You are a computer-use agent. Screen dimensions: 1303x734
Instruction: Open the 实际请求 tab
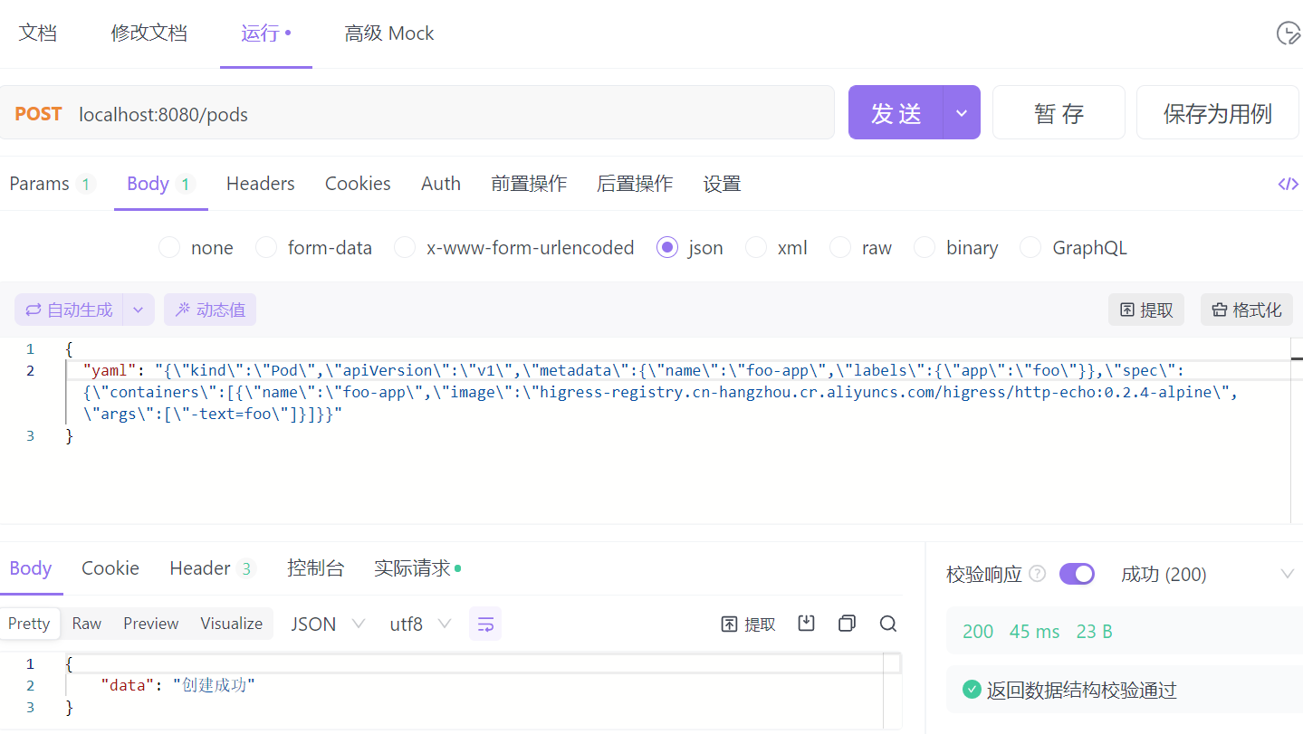coord(417,568)
